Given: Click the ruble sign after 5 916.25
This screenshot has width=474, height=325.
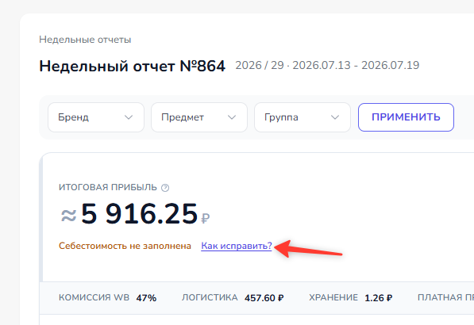Looking at the screenshot, I should (x=206, y=218).
